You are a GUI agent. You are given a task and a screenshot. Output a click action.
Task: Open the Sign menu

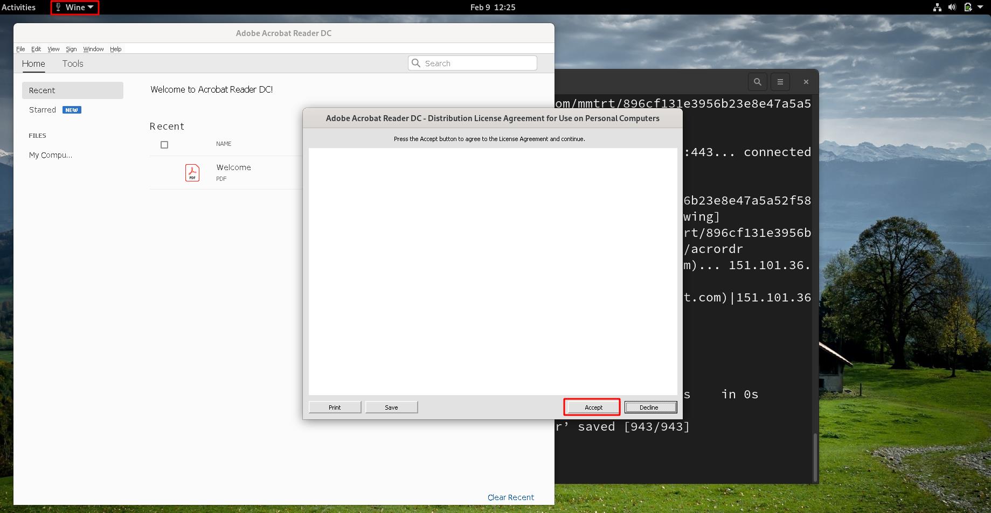pyautogui.click(x=71, y=49)
